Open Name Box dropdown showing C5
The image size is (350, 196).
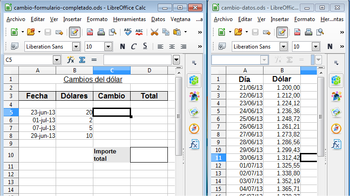click(x=57, y=60)
